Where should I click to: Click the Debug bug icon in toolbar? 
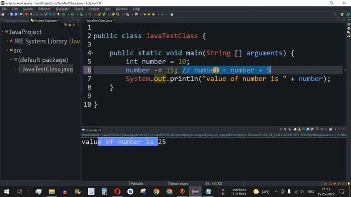(x=64, y=14)
